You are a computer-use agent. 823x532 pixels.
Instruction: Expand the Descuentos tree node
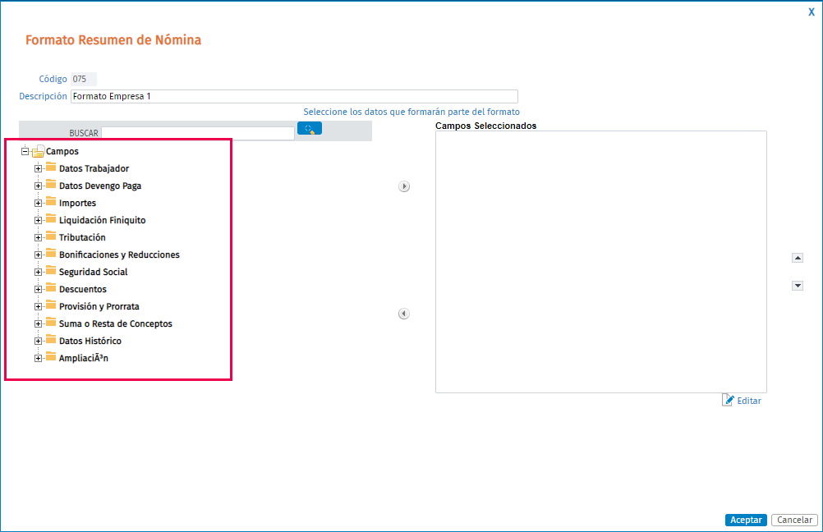pos(38,289)
